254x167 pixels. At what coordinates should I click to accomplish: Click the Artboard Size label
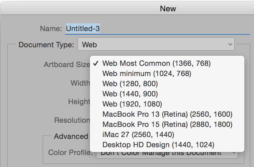click(66, 64)
